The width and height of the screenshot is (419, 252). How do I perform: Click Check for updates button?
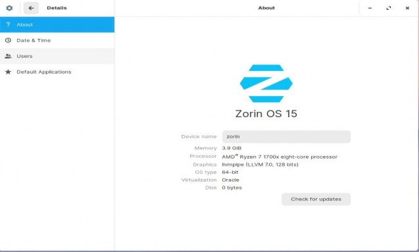pyautogui.click(x=316, y=199)
